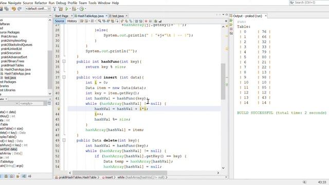Click the Uncomment lines icon in editor toolbar

coord(160,21)
